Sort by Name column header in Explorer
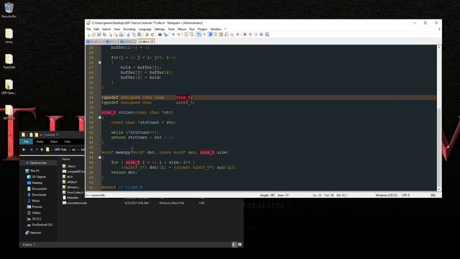 tap(66, 159)
